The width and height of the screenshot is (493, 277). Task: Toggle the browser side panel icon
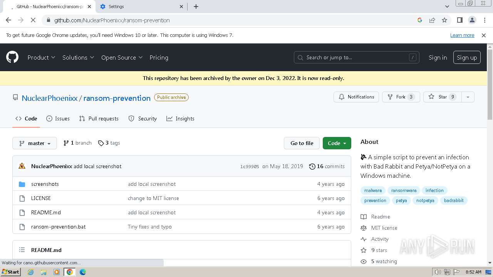[x=459, y=20]
